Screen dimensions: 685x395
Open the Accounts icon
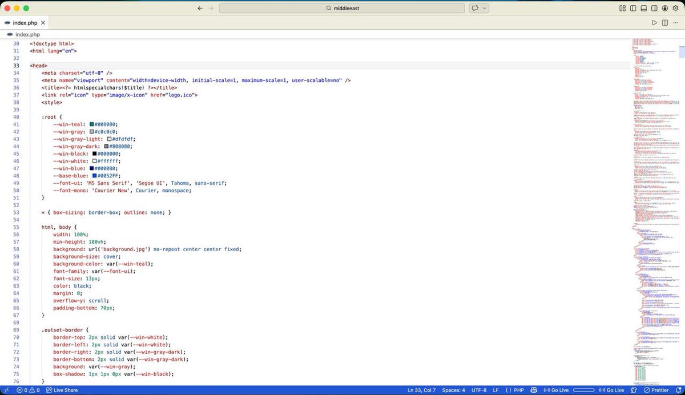[664, 9]
